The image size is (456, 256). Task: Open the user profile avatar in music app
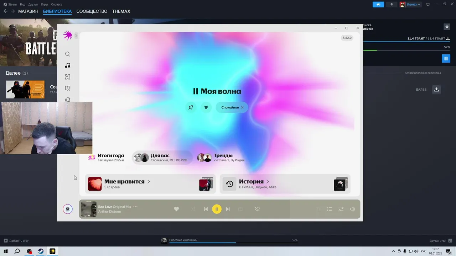68,209
